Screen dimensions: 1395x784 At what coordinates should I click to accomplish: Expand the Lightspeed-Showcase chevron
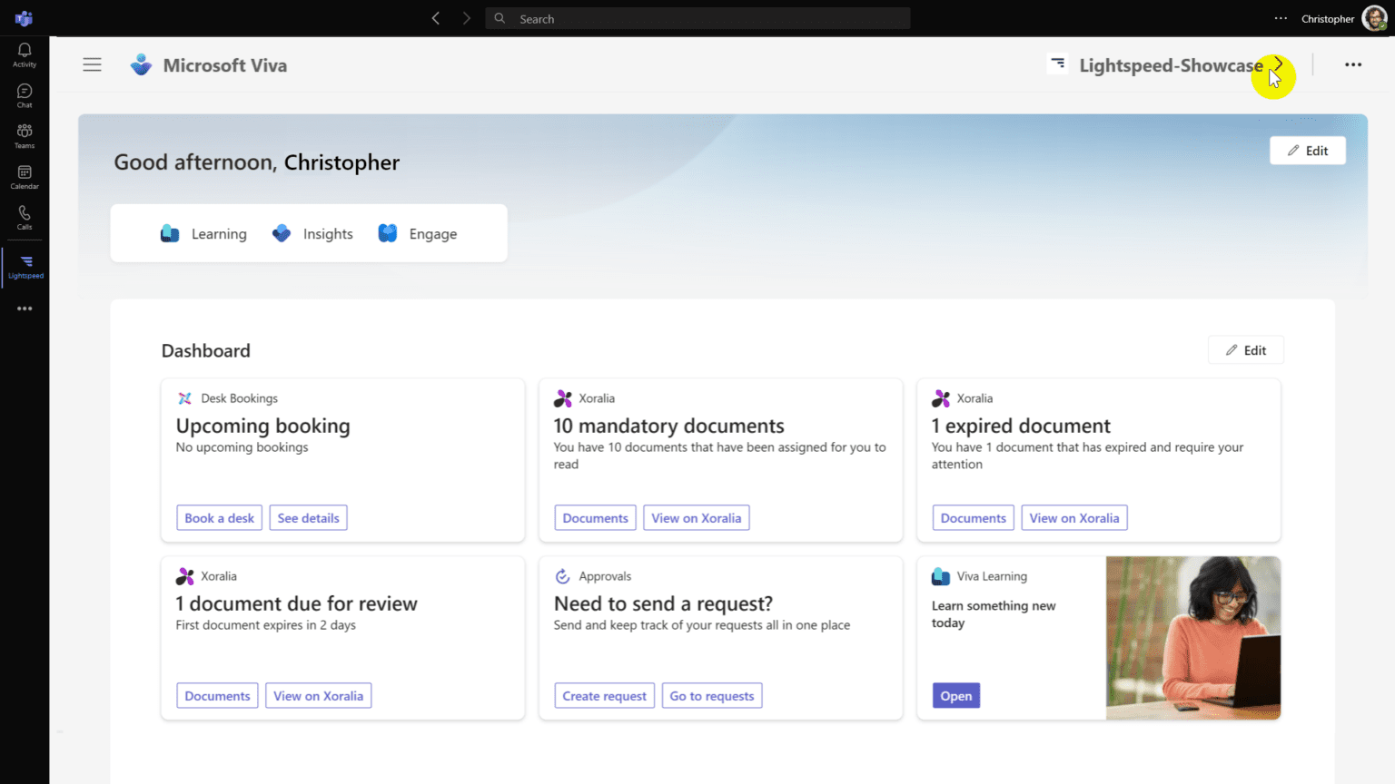tap(1278, 64)
